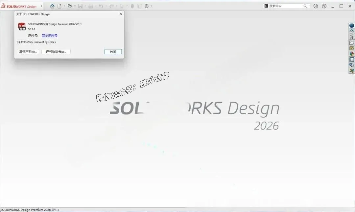
Task: Click the command prompt icon in search box
Action: [266, 6]
